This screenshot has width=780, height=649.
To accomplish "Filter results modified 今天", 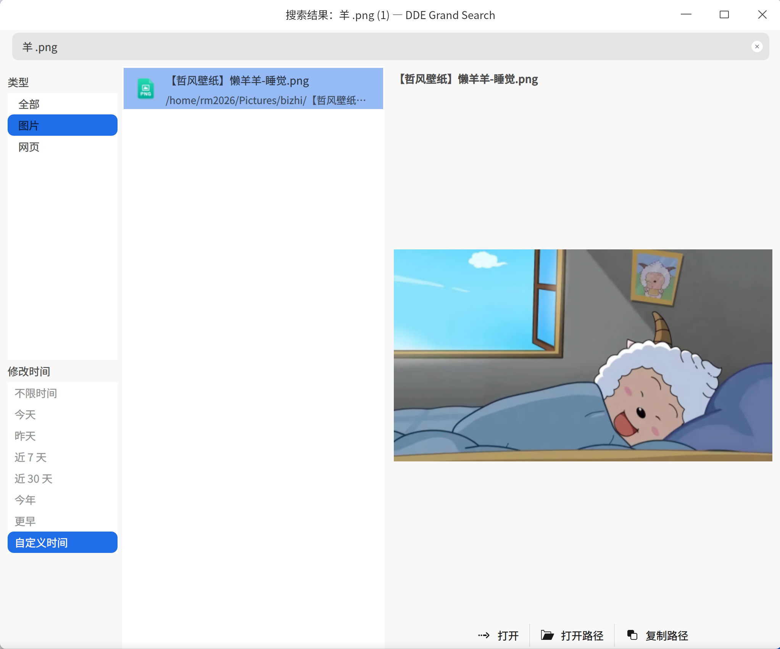I will (x=63, y=414).
